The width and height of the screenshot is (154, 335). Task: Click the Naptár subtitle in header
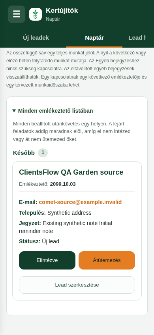pyautogui.click(x=53, y=19)
